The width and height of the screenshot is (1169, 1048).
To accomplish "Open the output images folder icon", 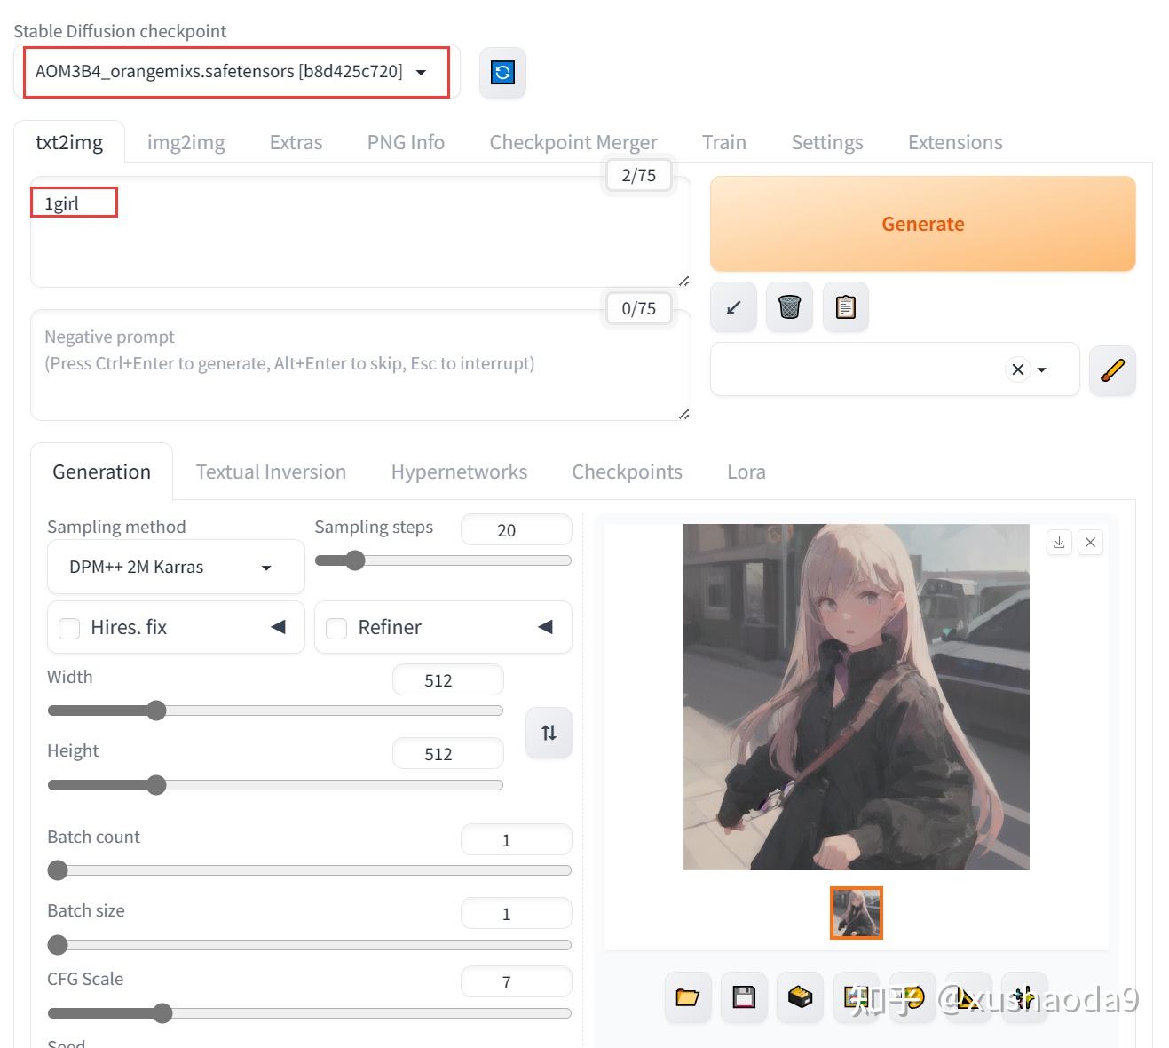I will pos(687,996).
